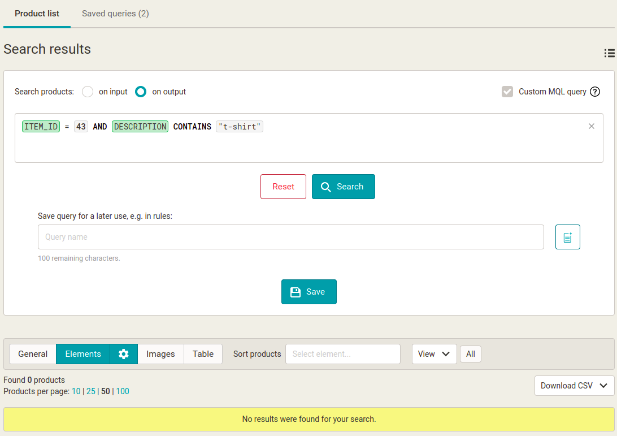617x436 pixels.
Task: Open the Sort products select element box
Action: (x=343, y=353)
